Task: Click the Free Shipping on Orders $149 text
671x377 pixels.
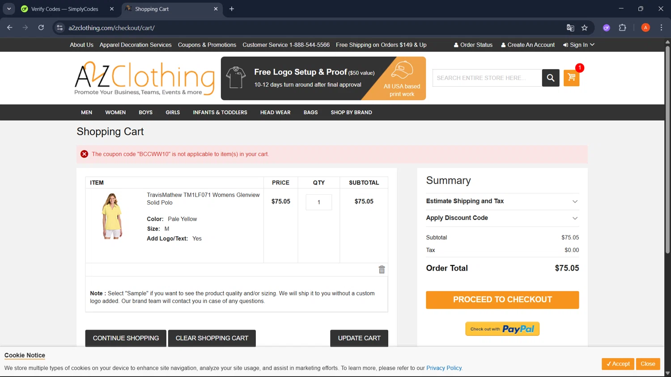Action: (381, 45)
